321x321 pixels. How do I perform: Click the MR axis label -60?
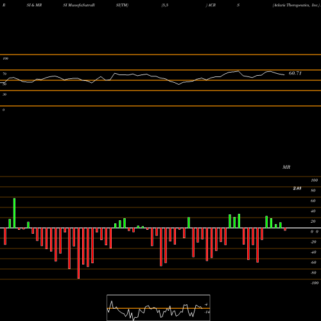tap(313, 263)
